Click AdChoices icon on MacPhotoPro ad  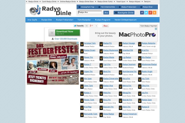coord(156,29)
